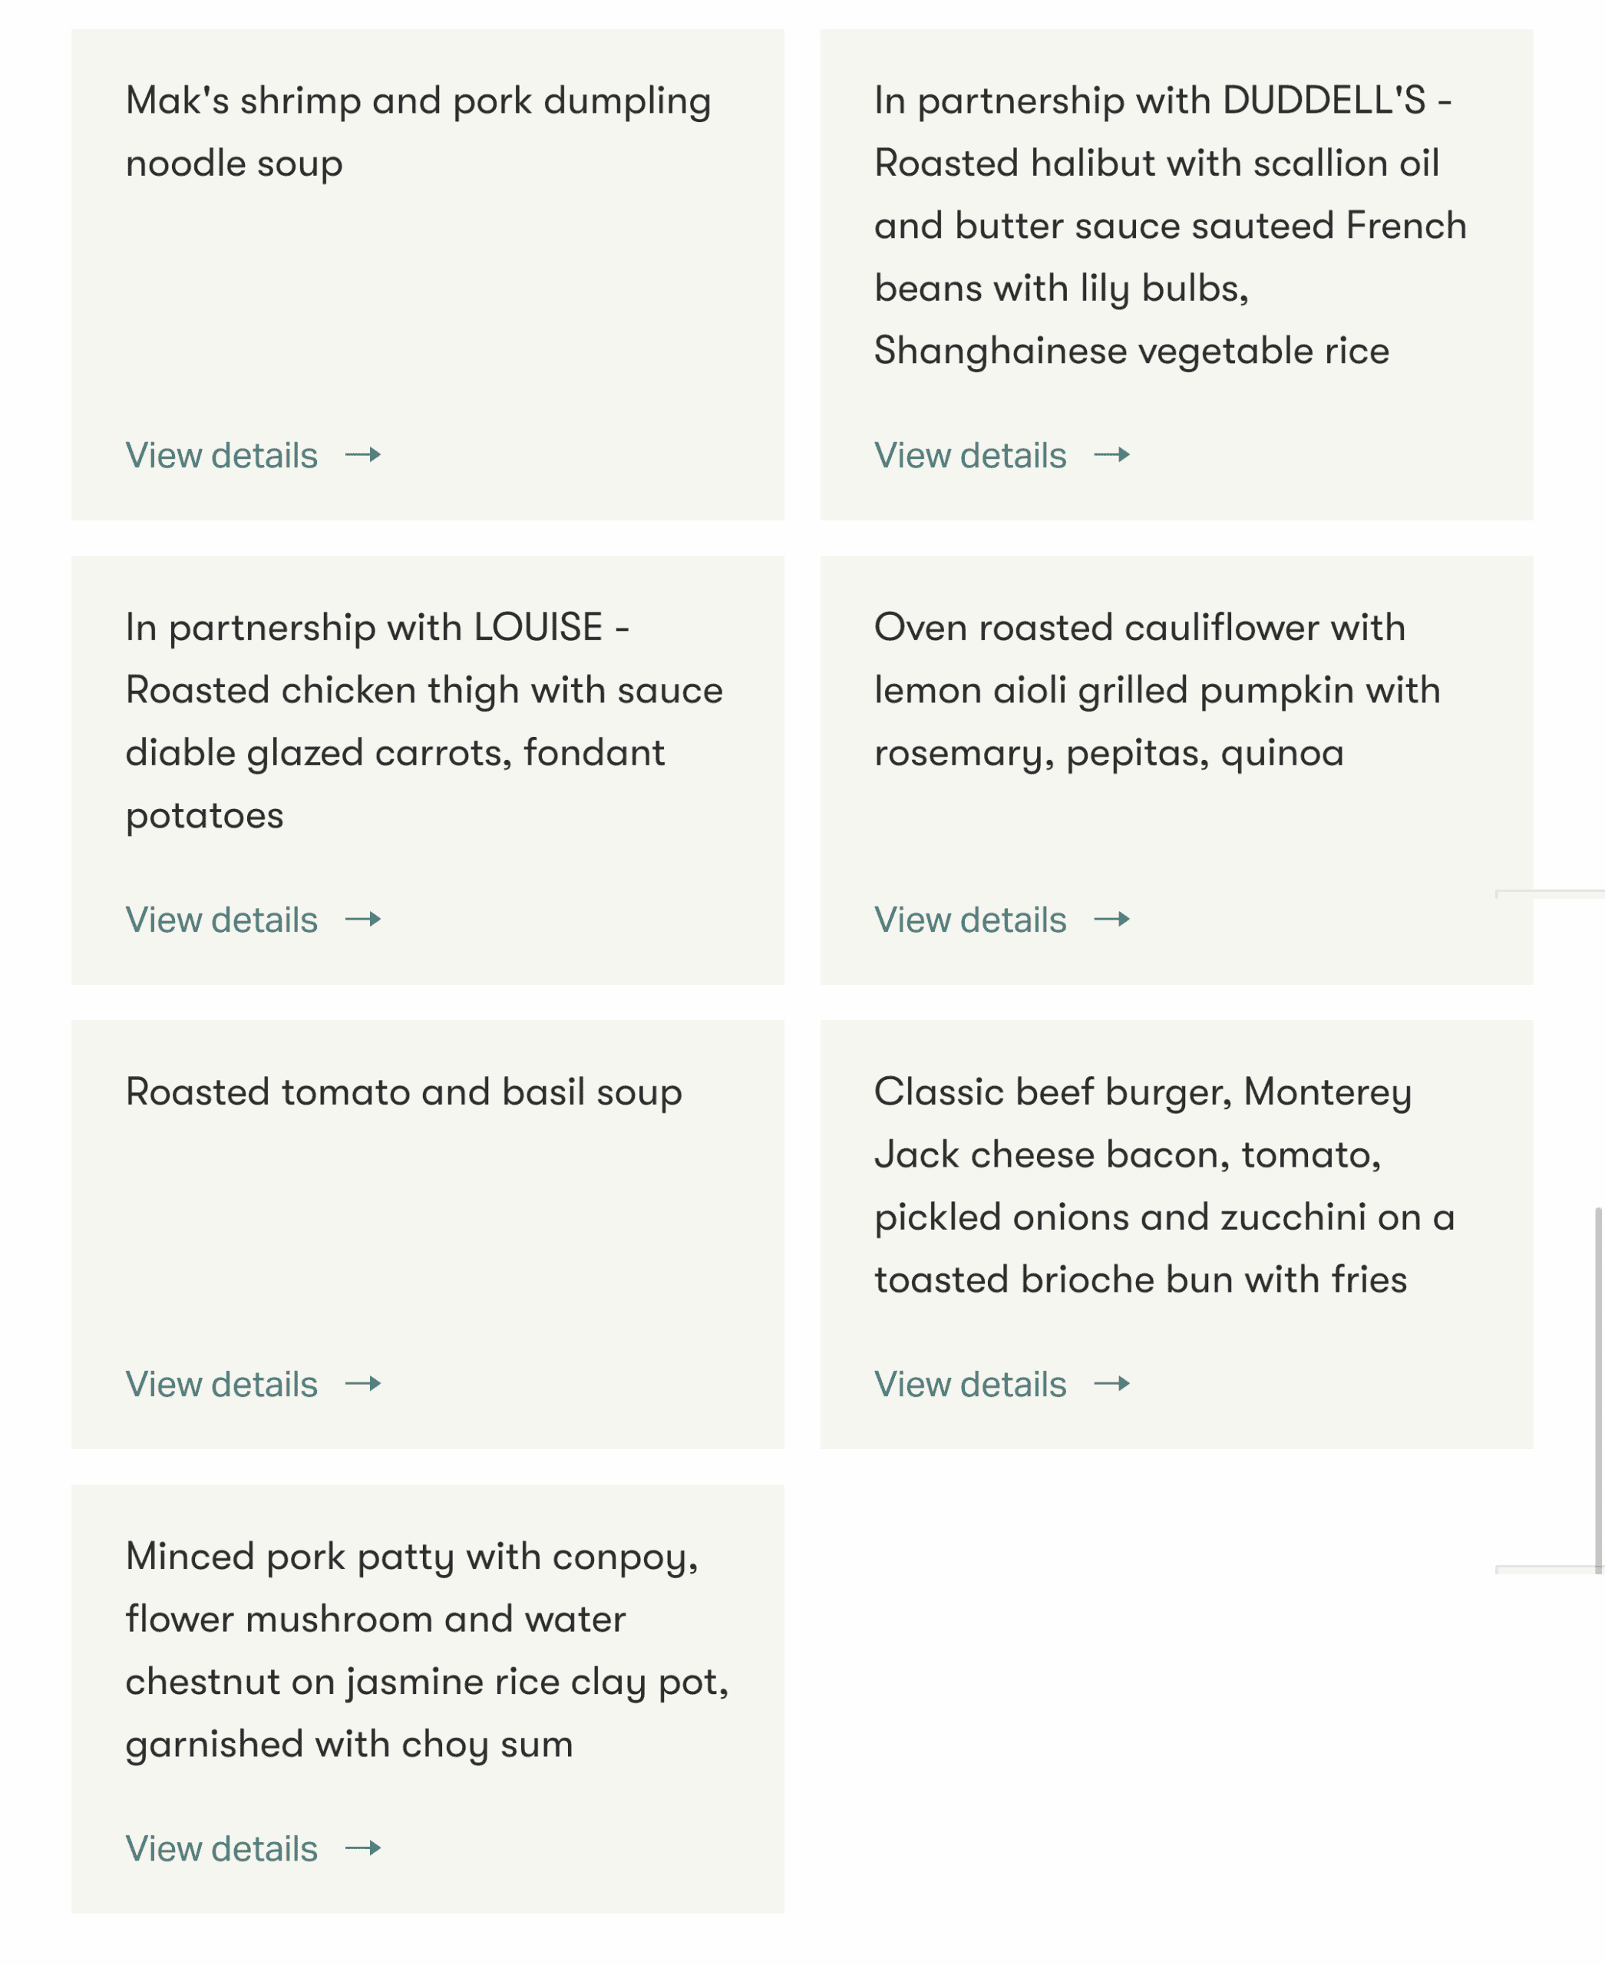
Task: Click arrow icon on roasted tomato soup card
Action: coord(362,1383)
